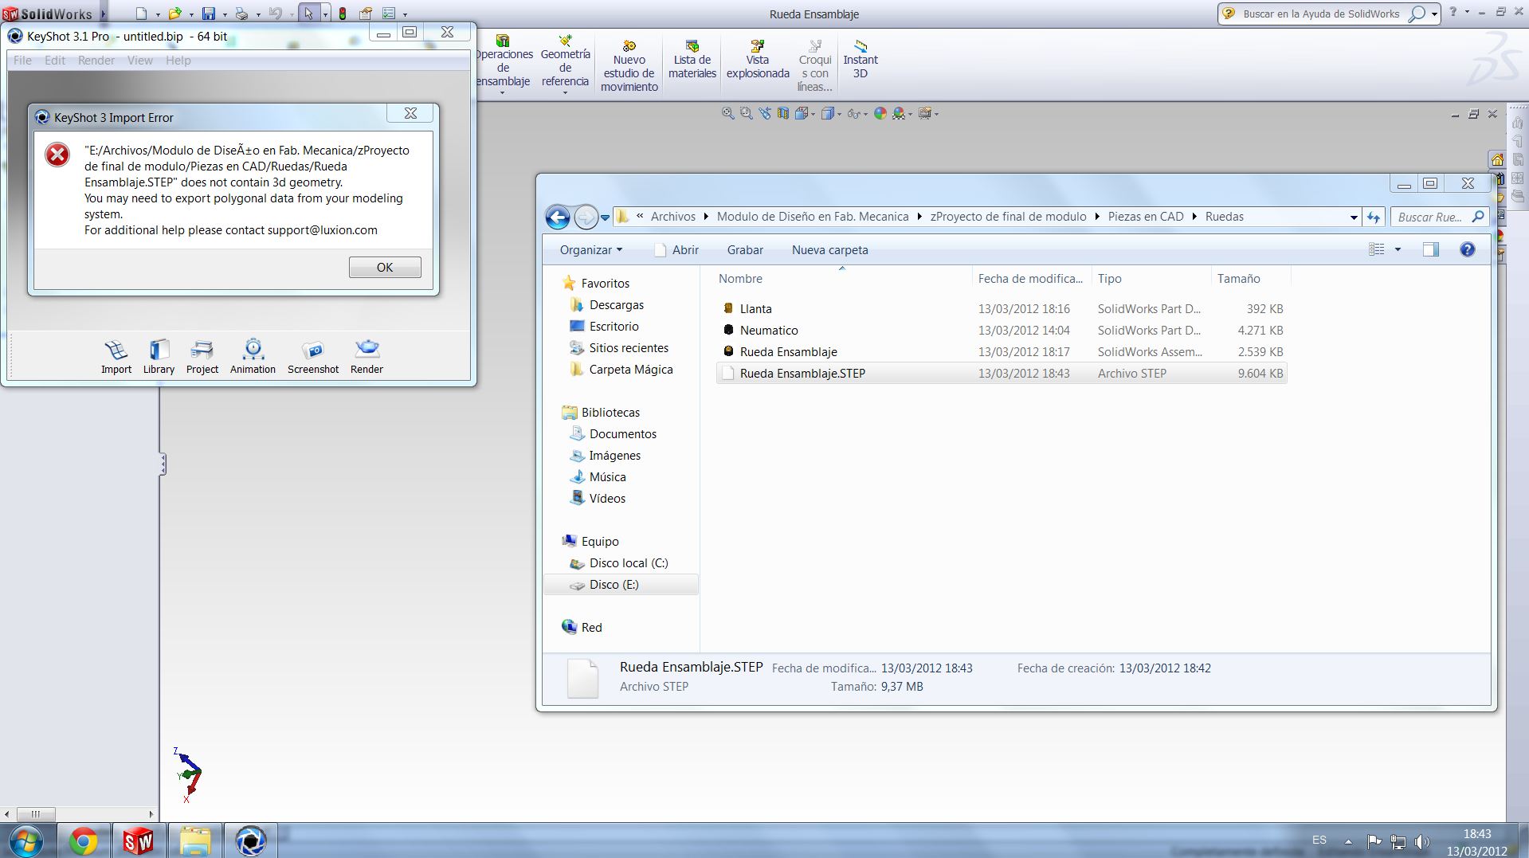Click View Orientation cube icon

pyautogui.click(x=802, y=114)
